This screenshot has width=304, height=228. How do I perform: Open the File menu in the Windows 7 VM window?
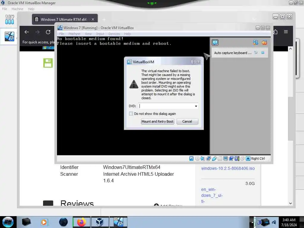pos(61,34)
